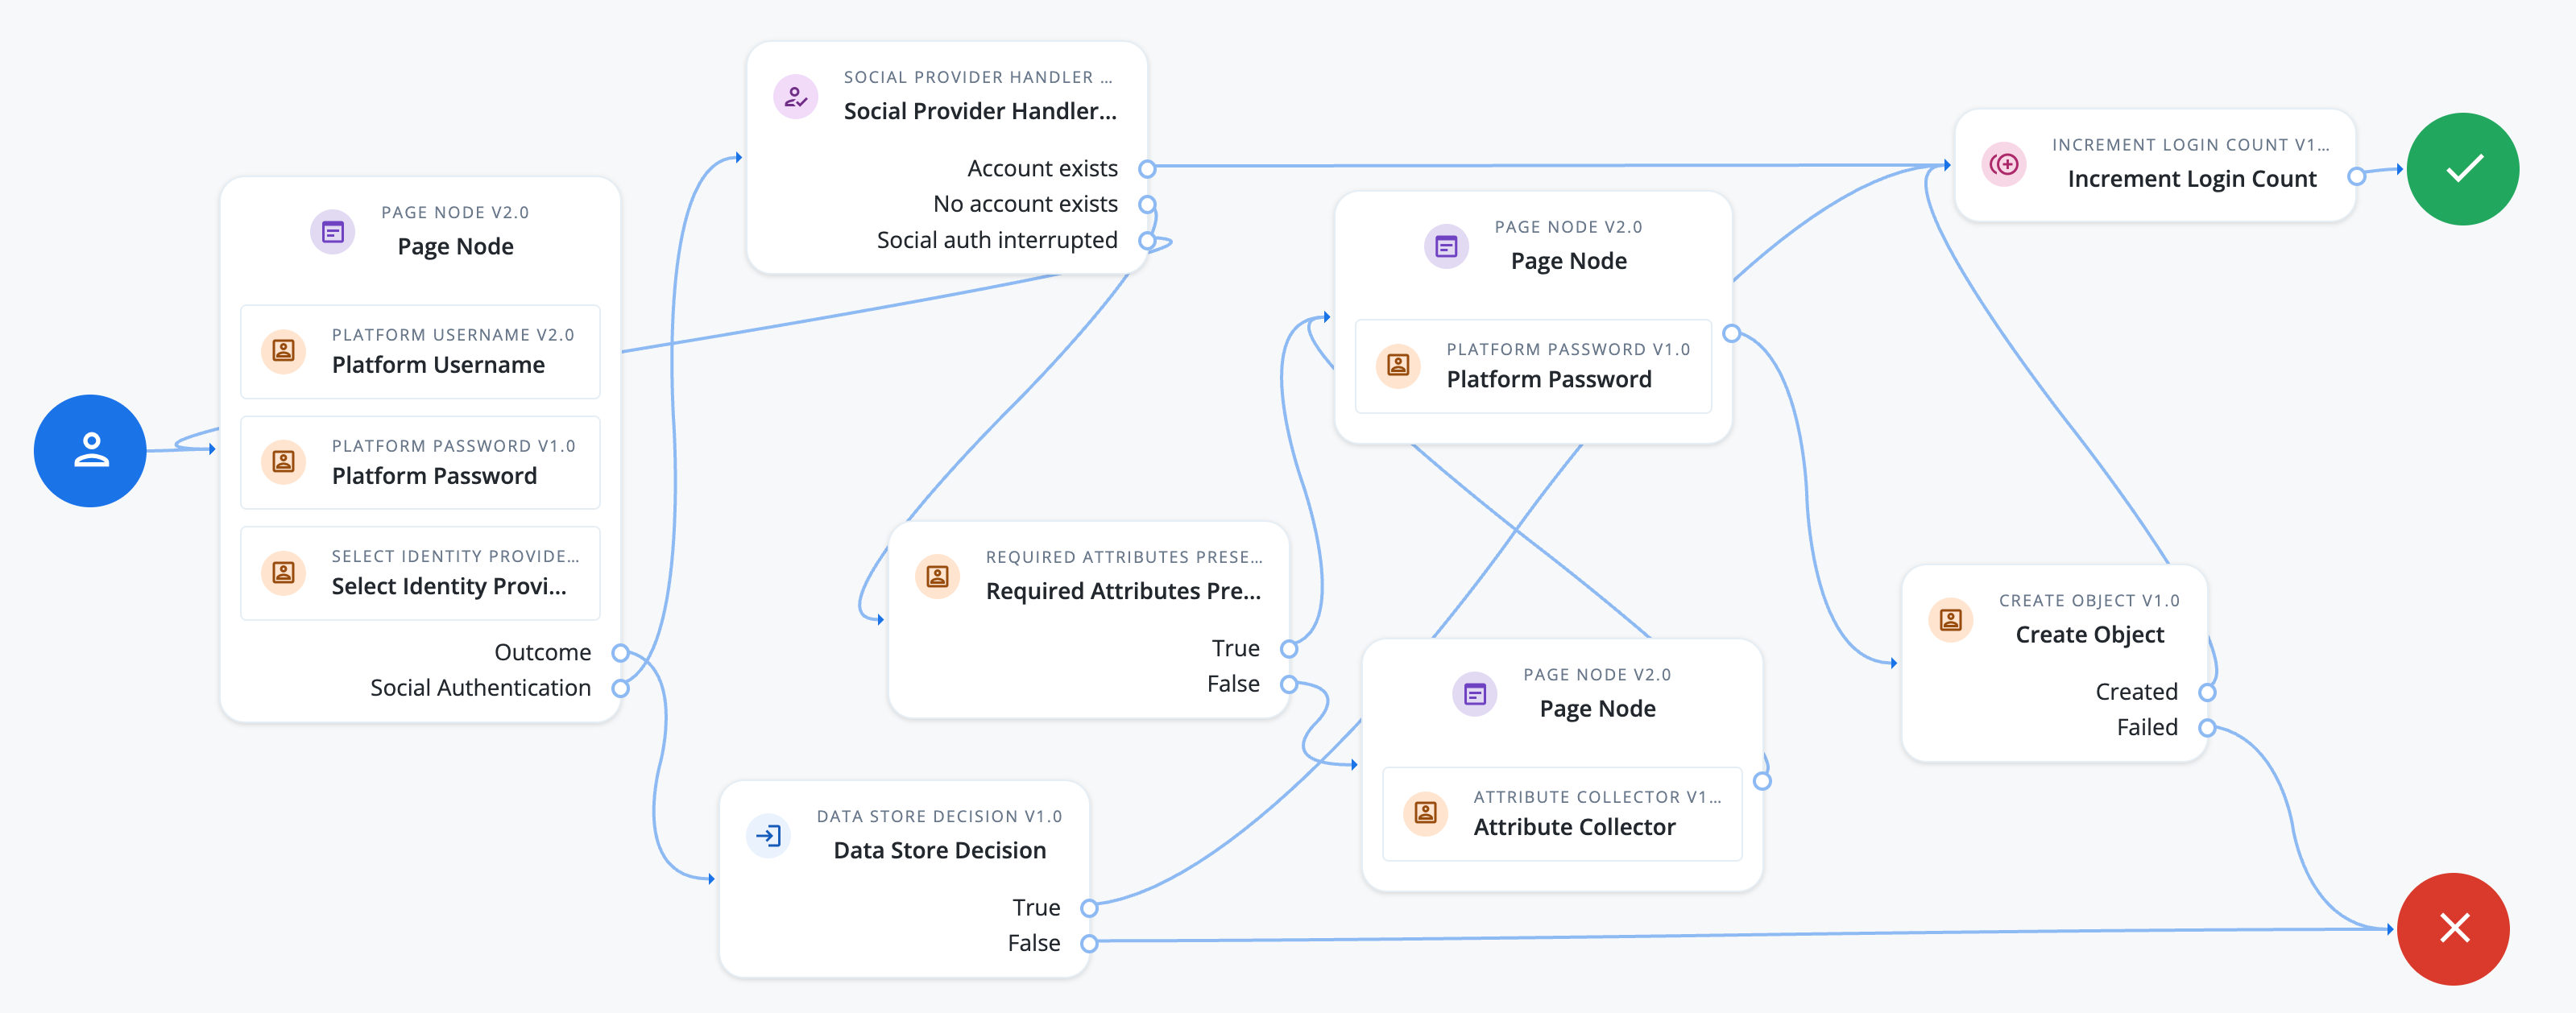
Task: Click the Attribute Collector node icon
Action: point(1426,813)
